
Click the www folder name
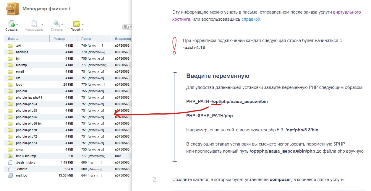click(x=20, y=149)
